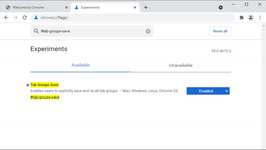Click the forward navigation arrow
This screenshot has height=150, width=266.
(x=15, y=18)
